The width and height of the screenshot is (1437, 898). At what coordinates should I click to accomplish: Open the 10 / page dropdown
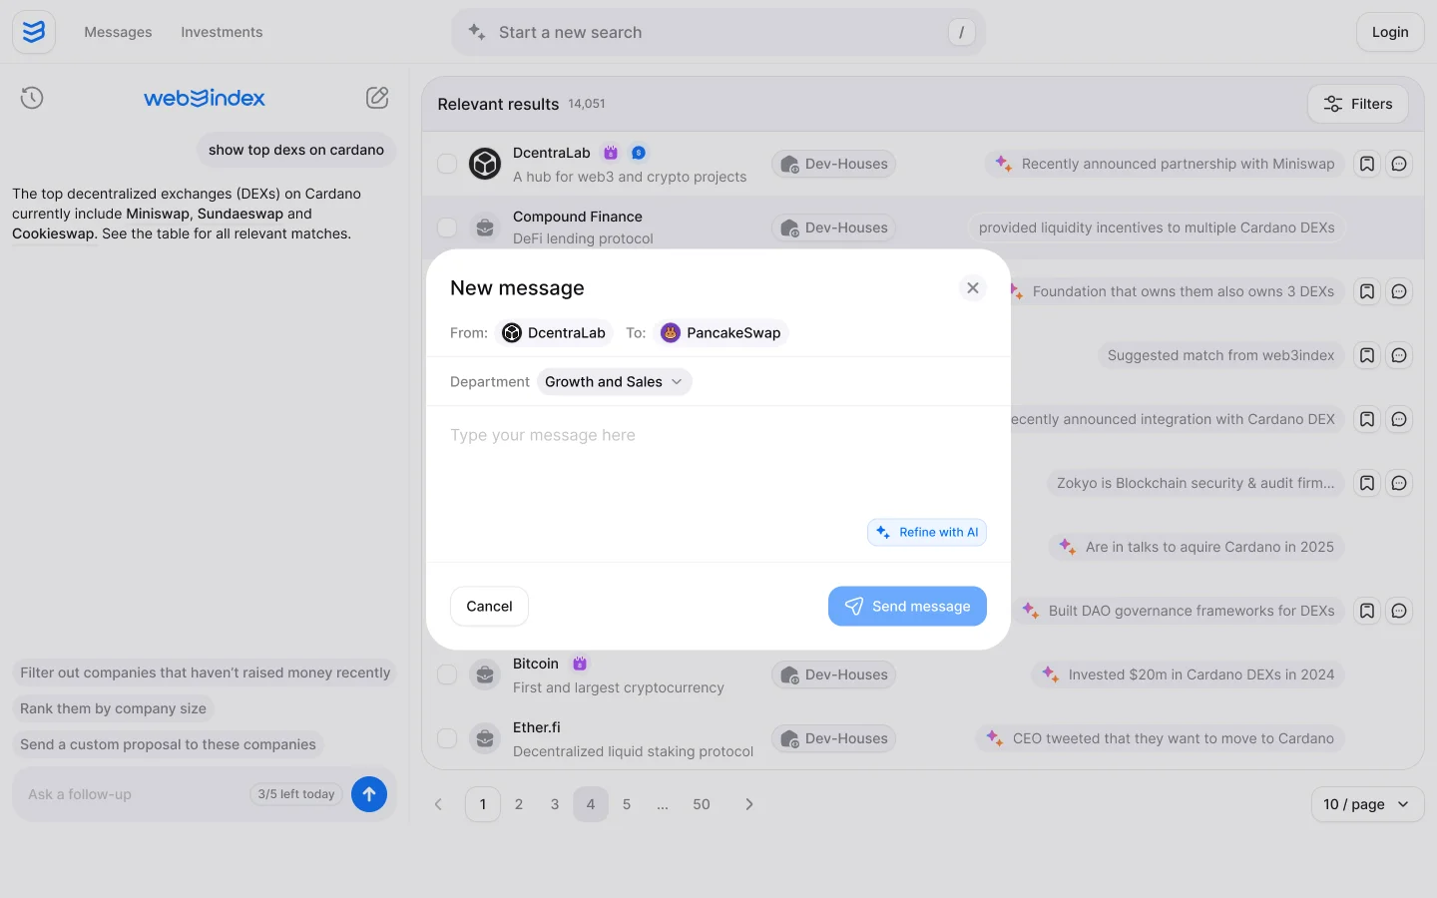tap(1367, 804)
